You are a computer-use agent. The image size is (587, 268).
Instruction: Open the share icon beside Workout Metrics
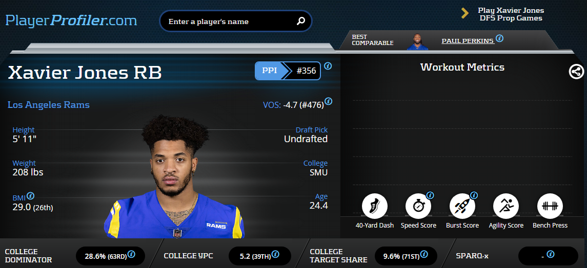click(x=576, y=72)
